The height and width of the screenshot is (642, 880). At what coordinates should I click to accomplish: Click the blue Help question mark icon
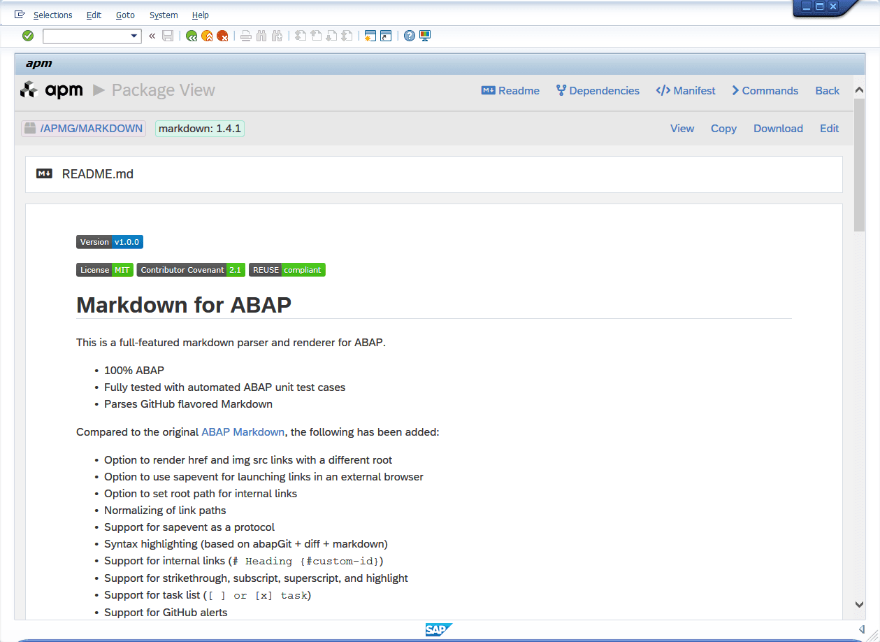pos(410,36)
